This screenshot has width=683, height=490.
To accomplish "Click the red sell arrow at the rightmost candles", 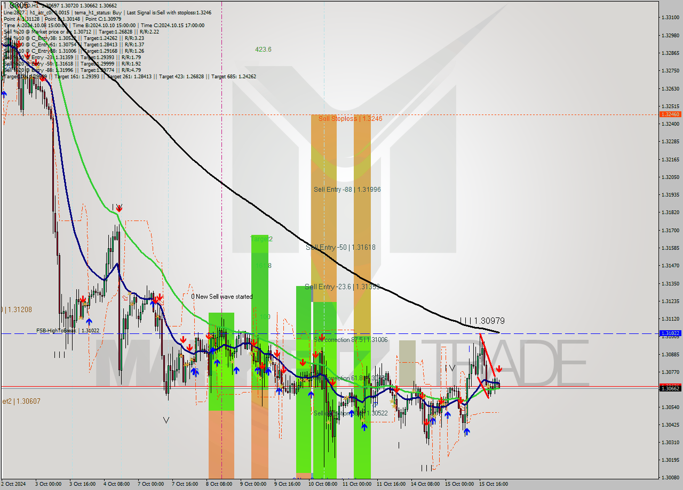I will tap(499, 369).
